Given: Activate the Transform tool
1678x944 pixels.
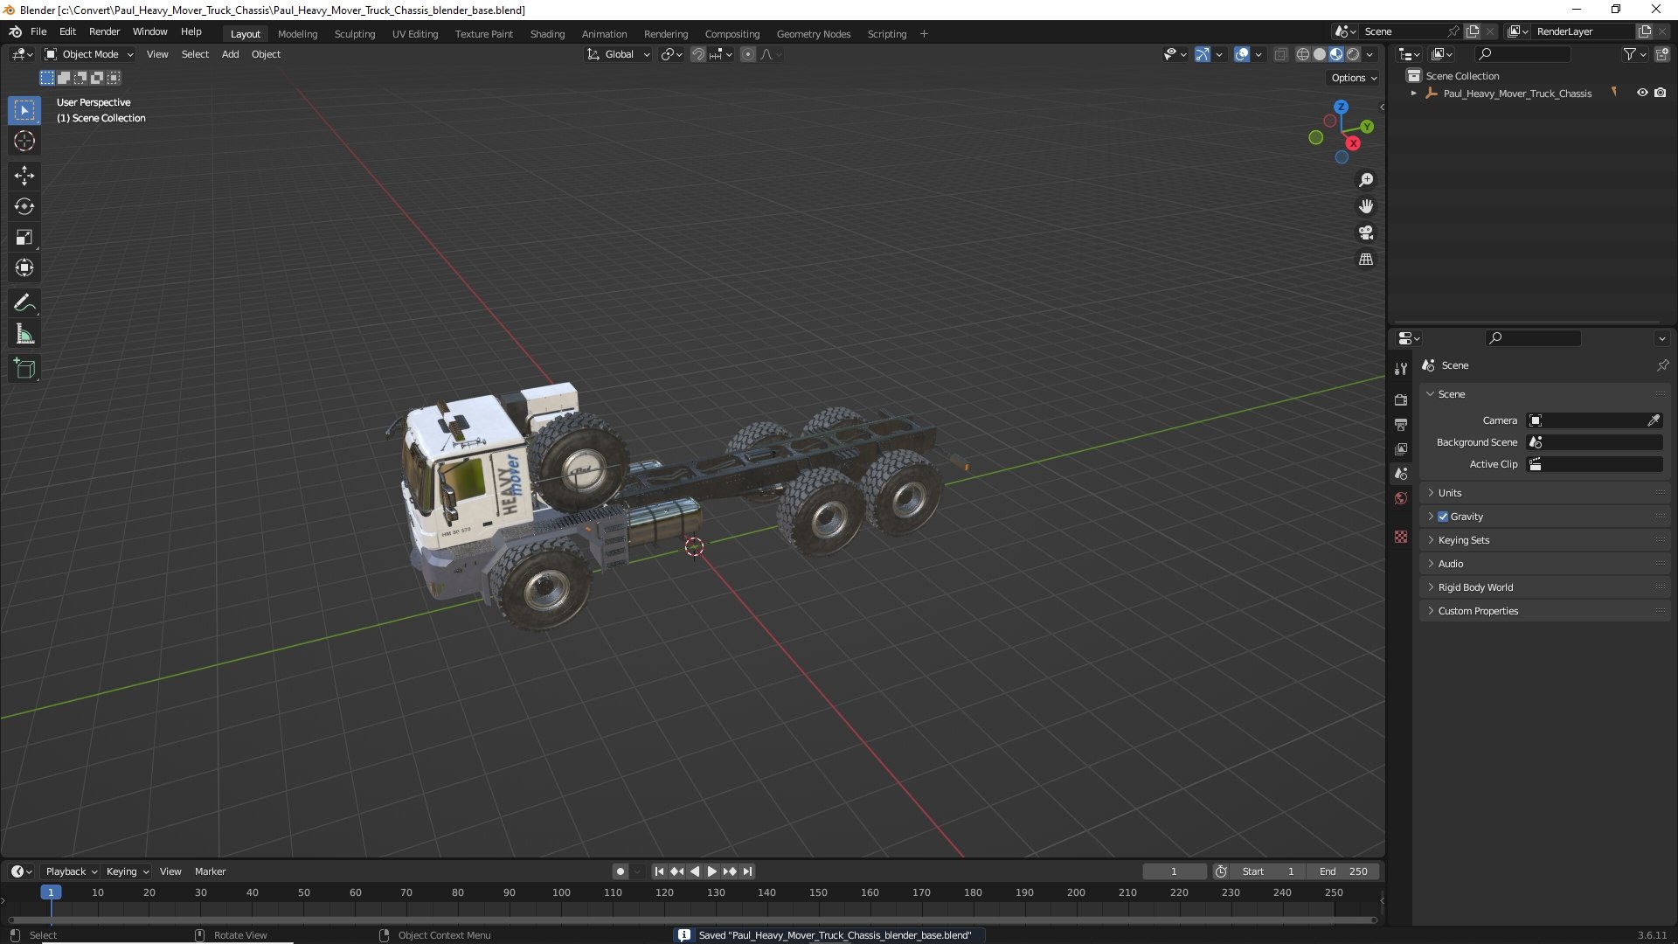Looking at the screenshot, I should coord(24,267).
